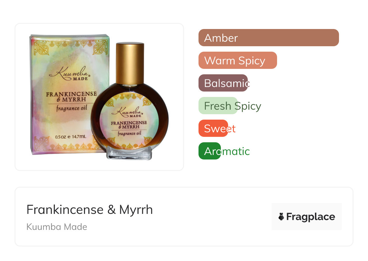
Task: Click the Fragplace perfume bottle icon
Action: (x=281, y=217)
